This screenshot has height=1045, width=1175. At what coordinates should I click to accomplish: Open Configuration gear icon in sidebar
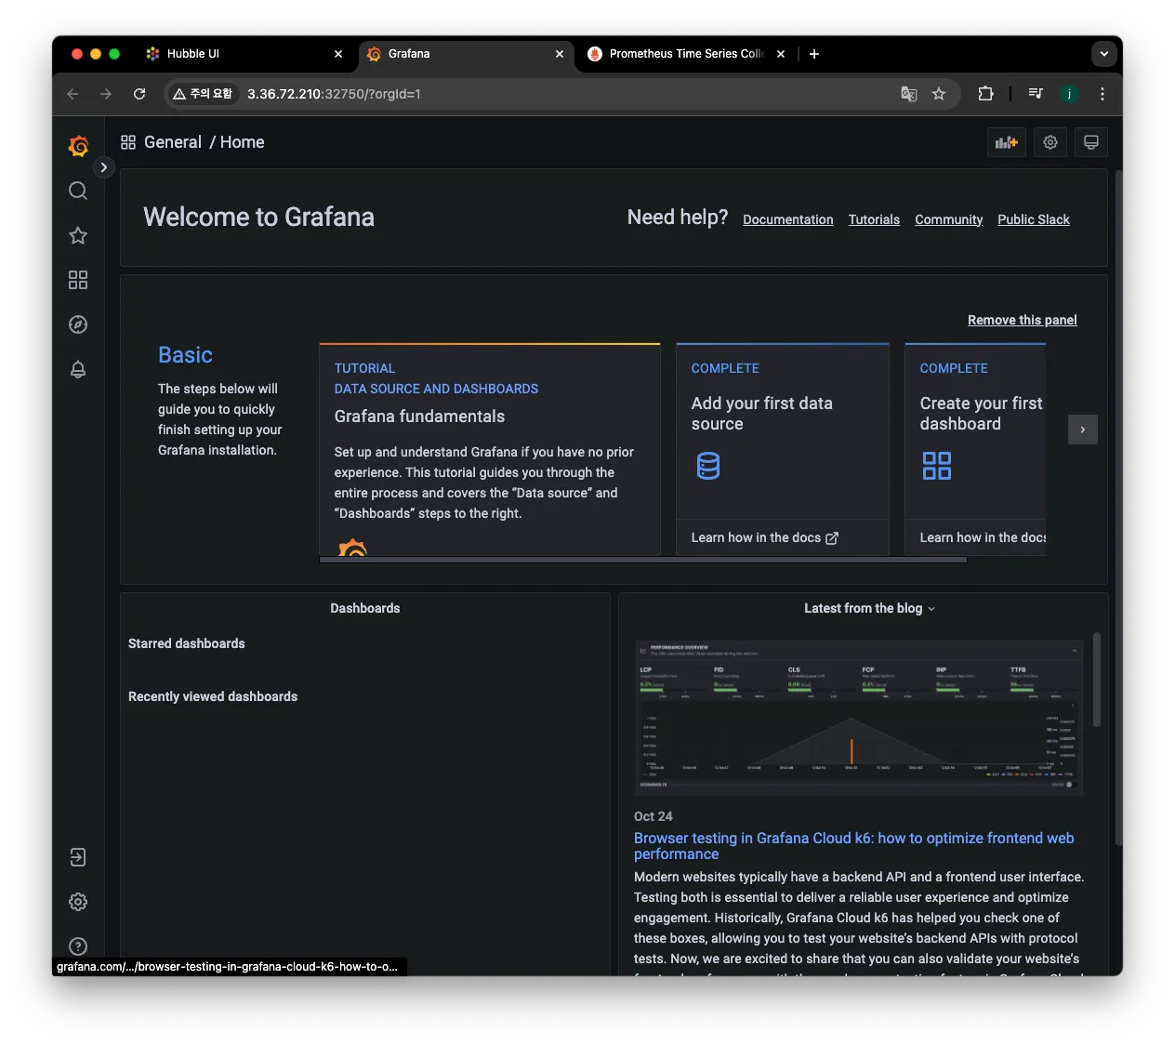click(x=78, y=902)
